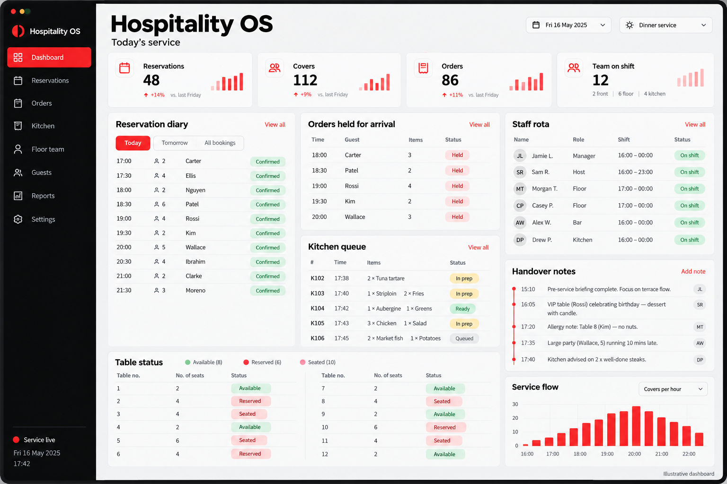727x484 pixels.
Task: Click the people icon on Team on shift card
Action: coord(574,68)
